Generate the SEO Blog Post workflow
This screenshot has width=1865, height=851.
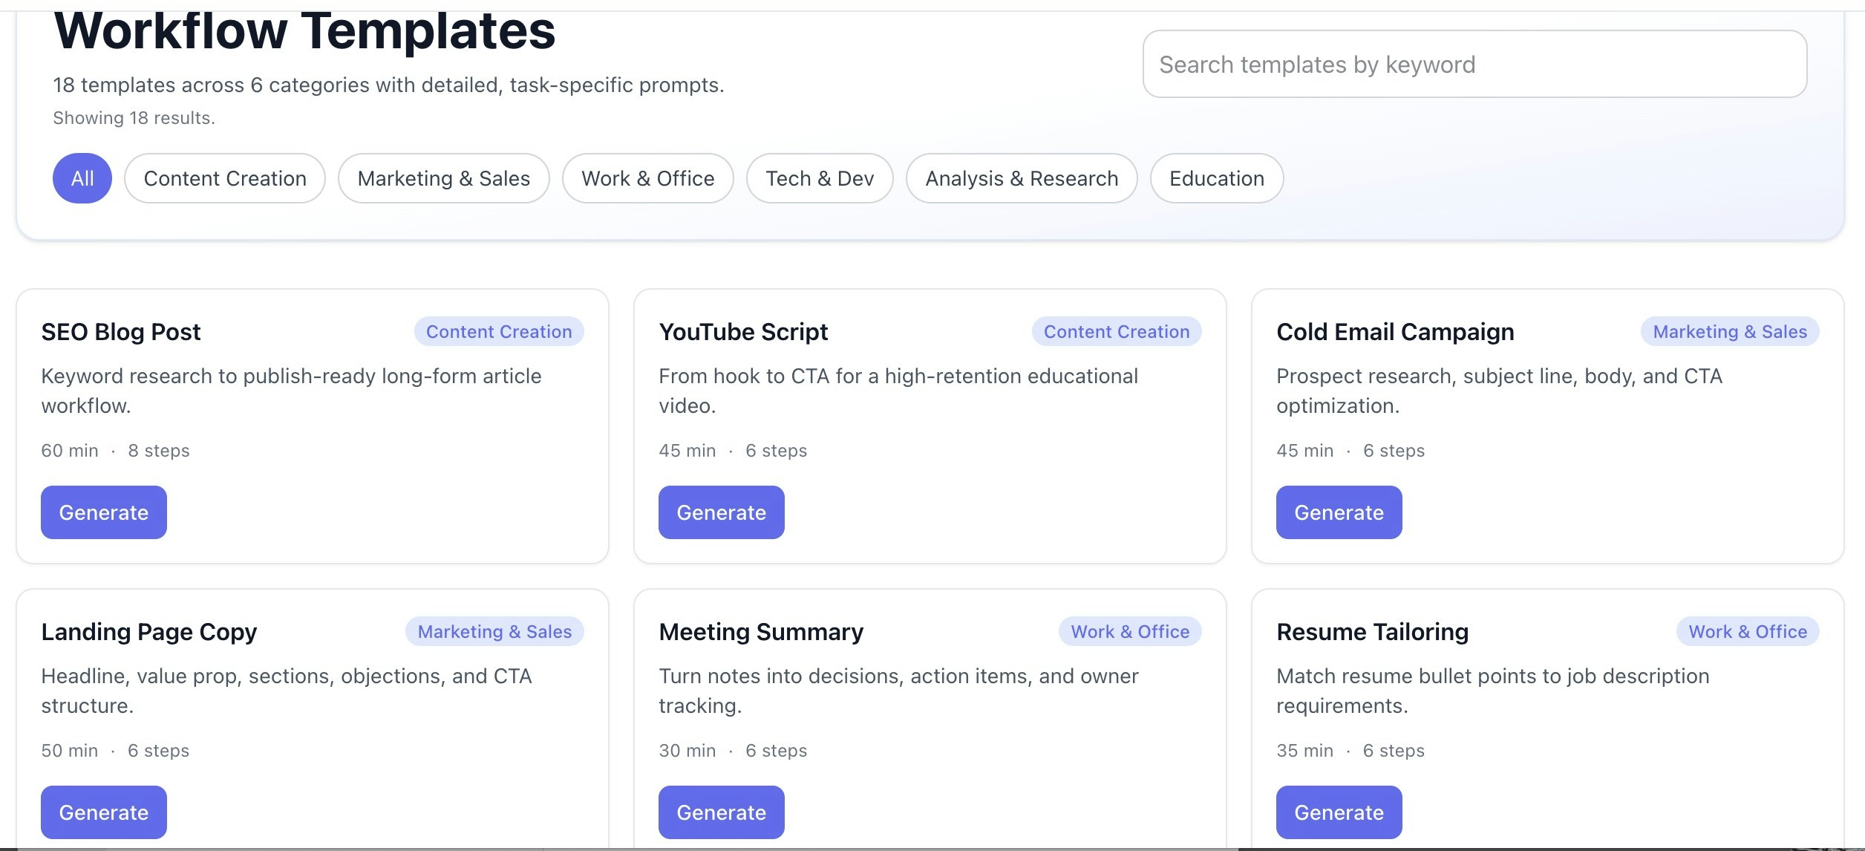103,512
